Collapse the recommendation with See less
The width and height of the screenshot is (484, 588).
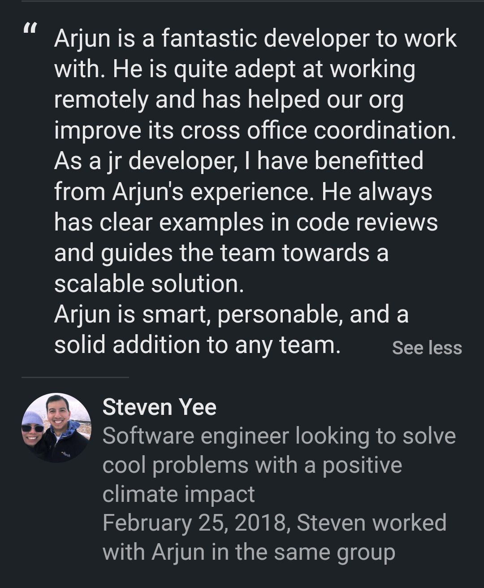pyautogui.click(x=427, y=348)
